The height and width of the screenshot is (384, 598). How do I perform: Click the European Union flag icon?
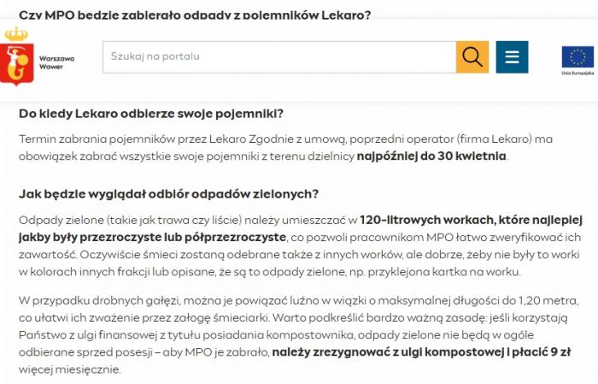click(x=577, y=56)
